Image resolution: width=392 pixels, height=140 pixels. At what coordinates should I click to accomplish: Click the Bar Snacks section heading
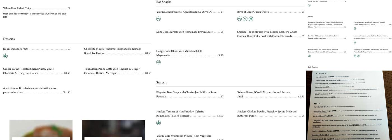(x=164, y=2)
